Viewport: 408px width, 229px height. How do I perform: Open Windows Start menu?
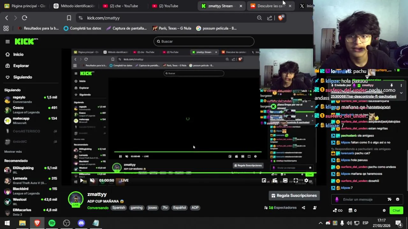click(x=7, y=223)
